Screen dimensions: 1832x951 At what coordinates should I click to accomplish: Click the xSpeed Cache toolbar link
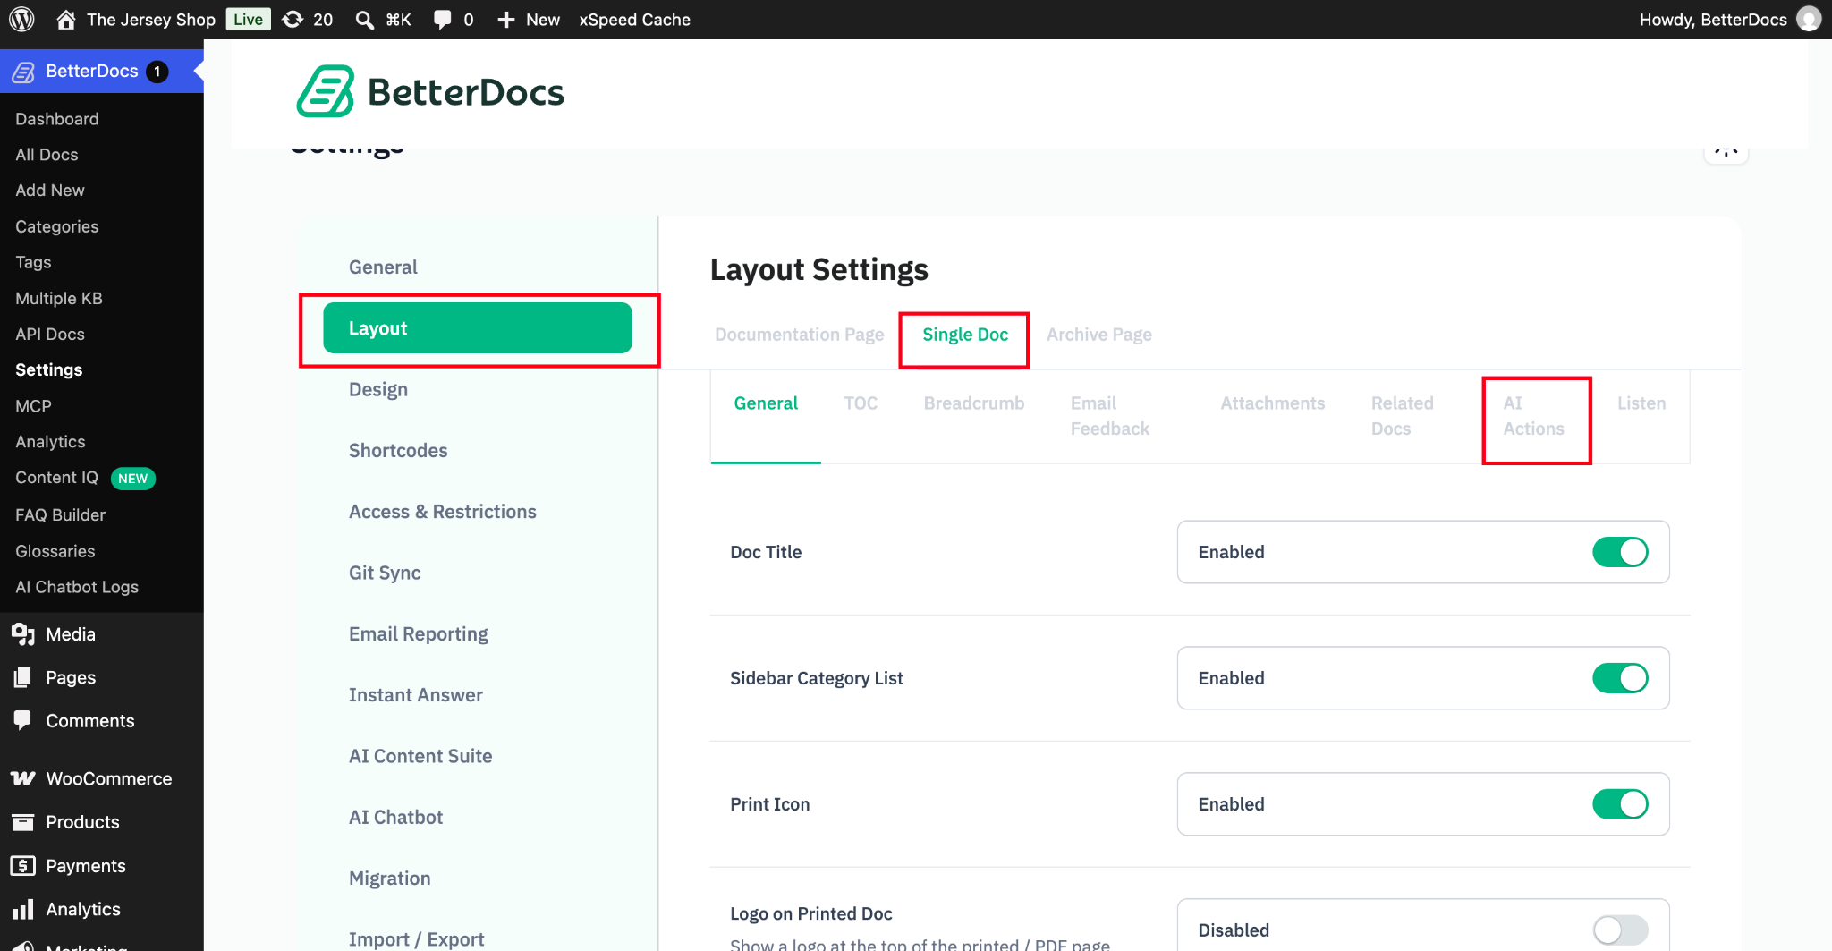coord(635,20)
